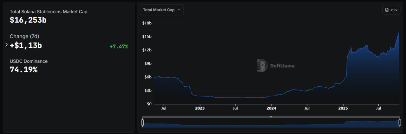The image size is (406, 134).
Task: Download chart data as .csv
Action: coord(391,10)
